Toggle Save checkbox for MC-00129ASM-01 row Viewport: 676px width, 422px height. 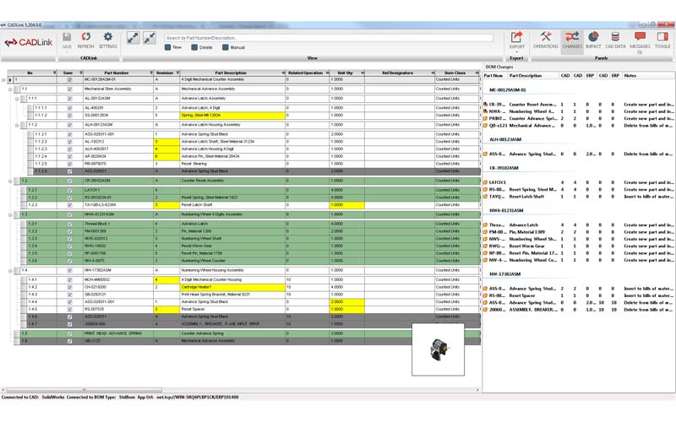(69, 79)
